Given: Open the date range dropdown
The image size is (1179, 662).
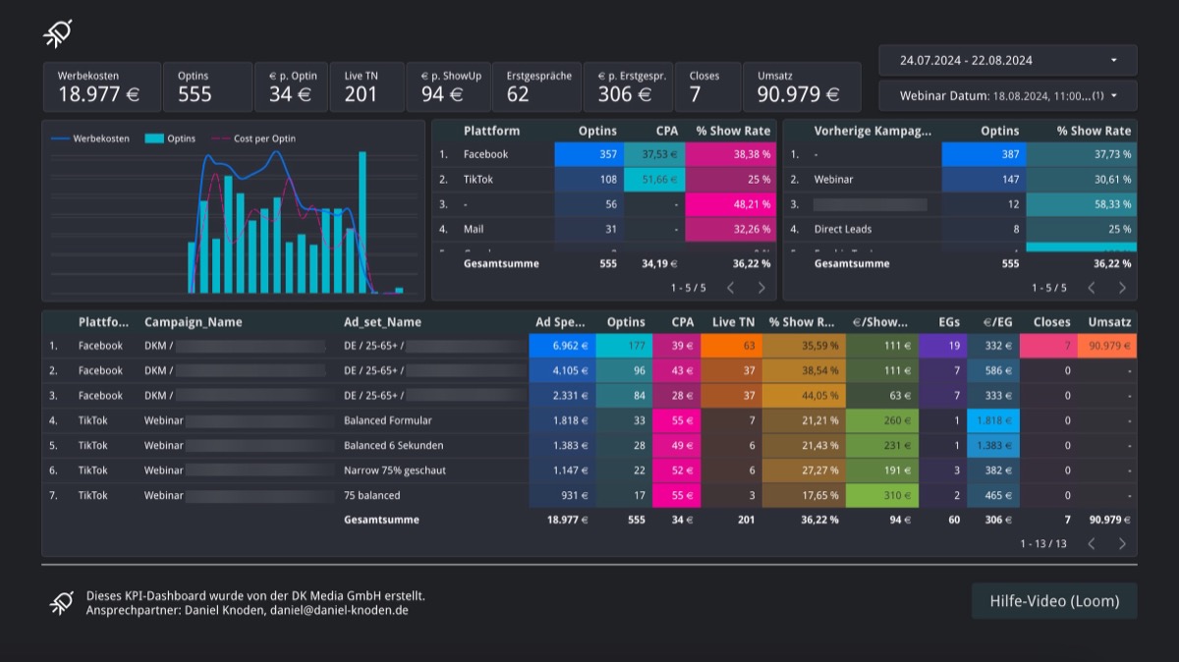Looking at the screenshot, I should click(1007, 60).
